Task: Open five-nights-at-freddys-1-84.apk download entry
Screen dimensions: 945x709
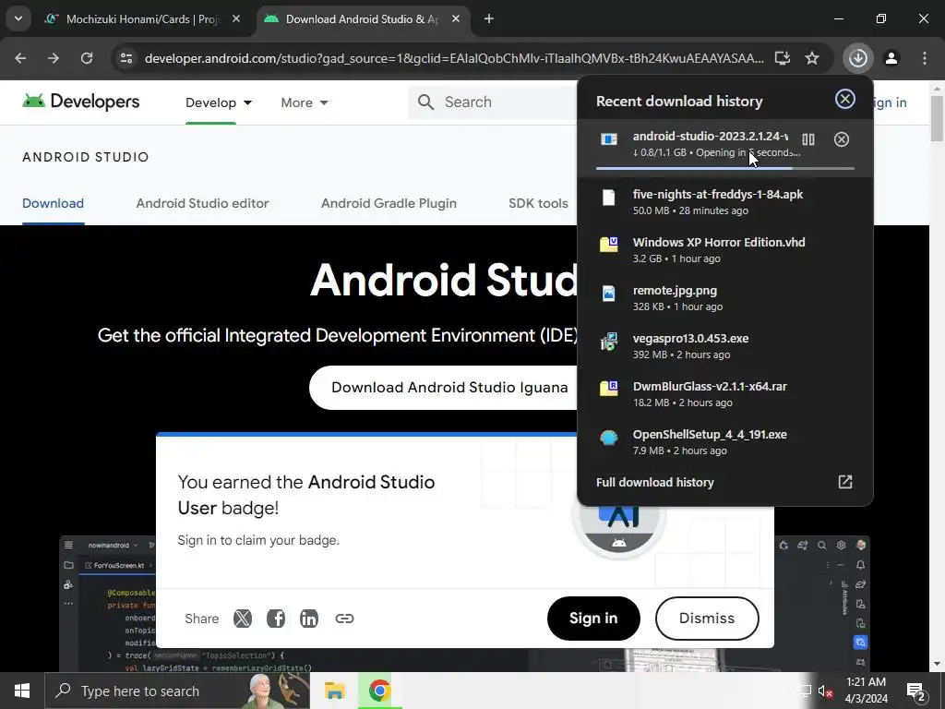Action: (725, 202)
